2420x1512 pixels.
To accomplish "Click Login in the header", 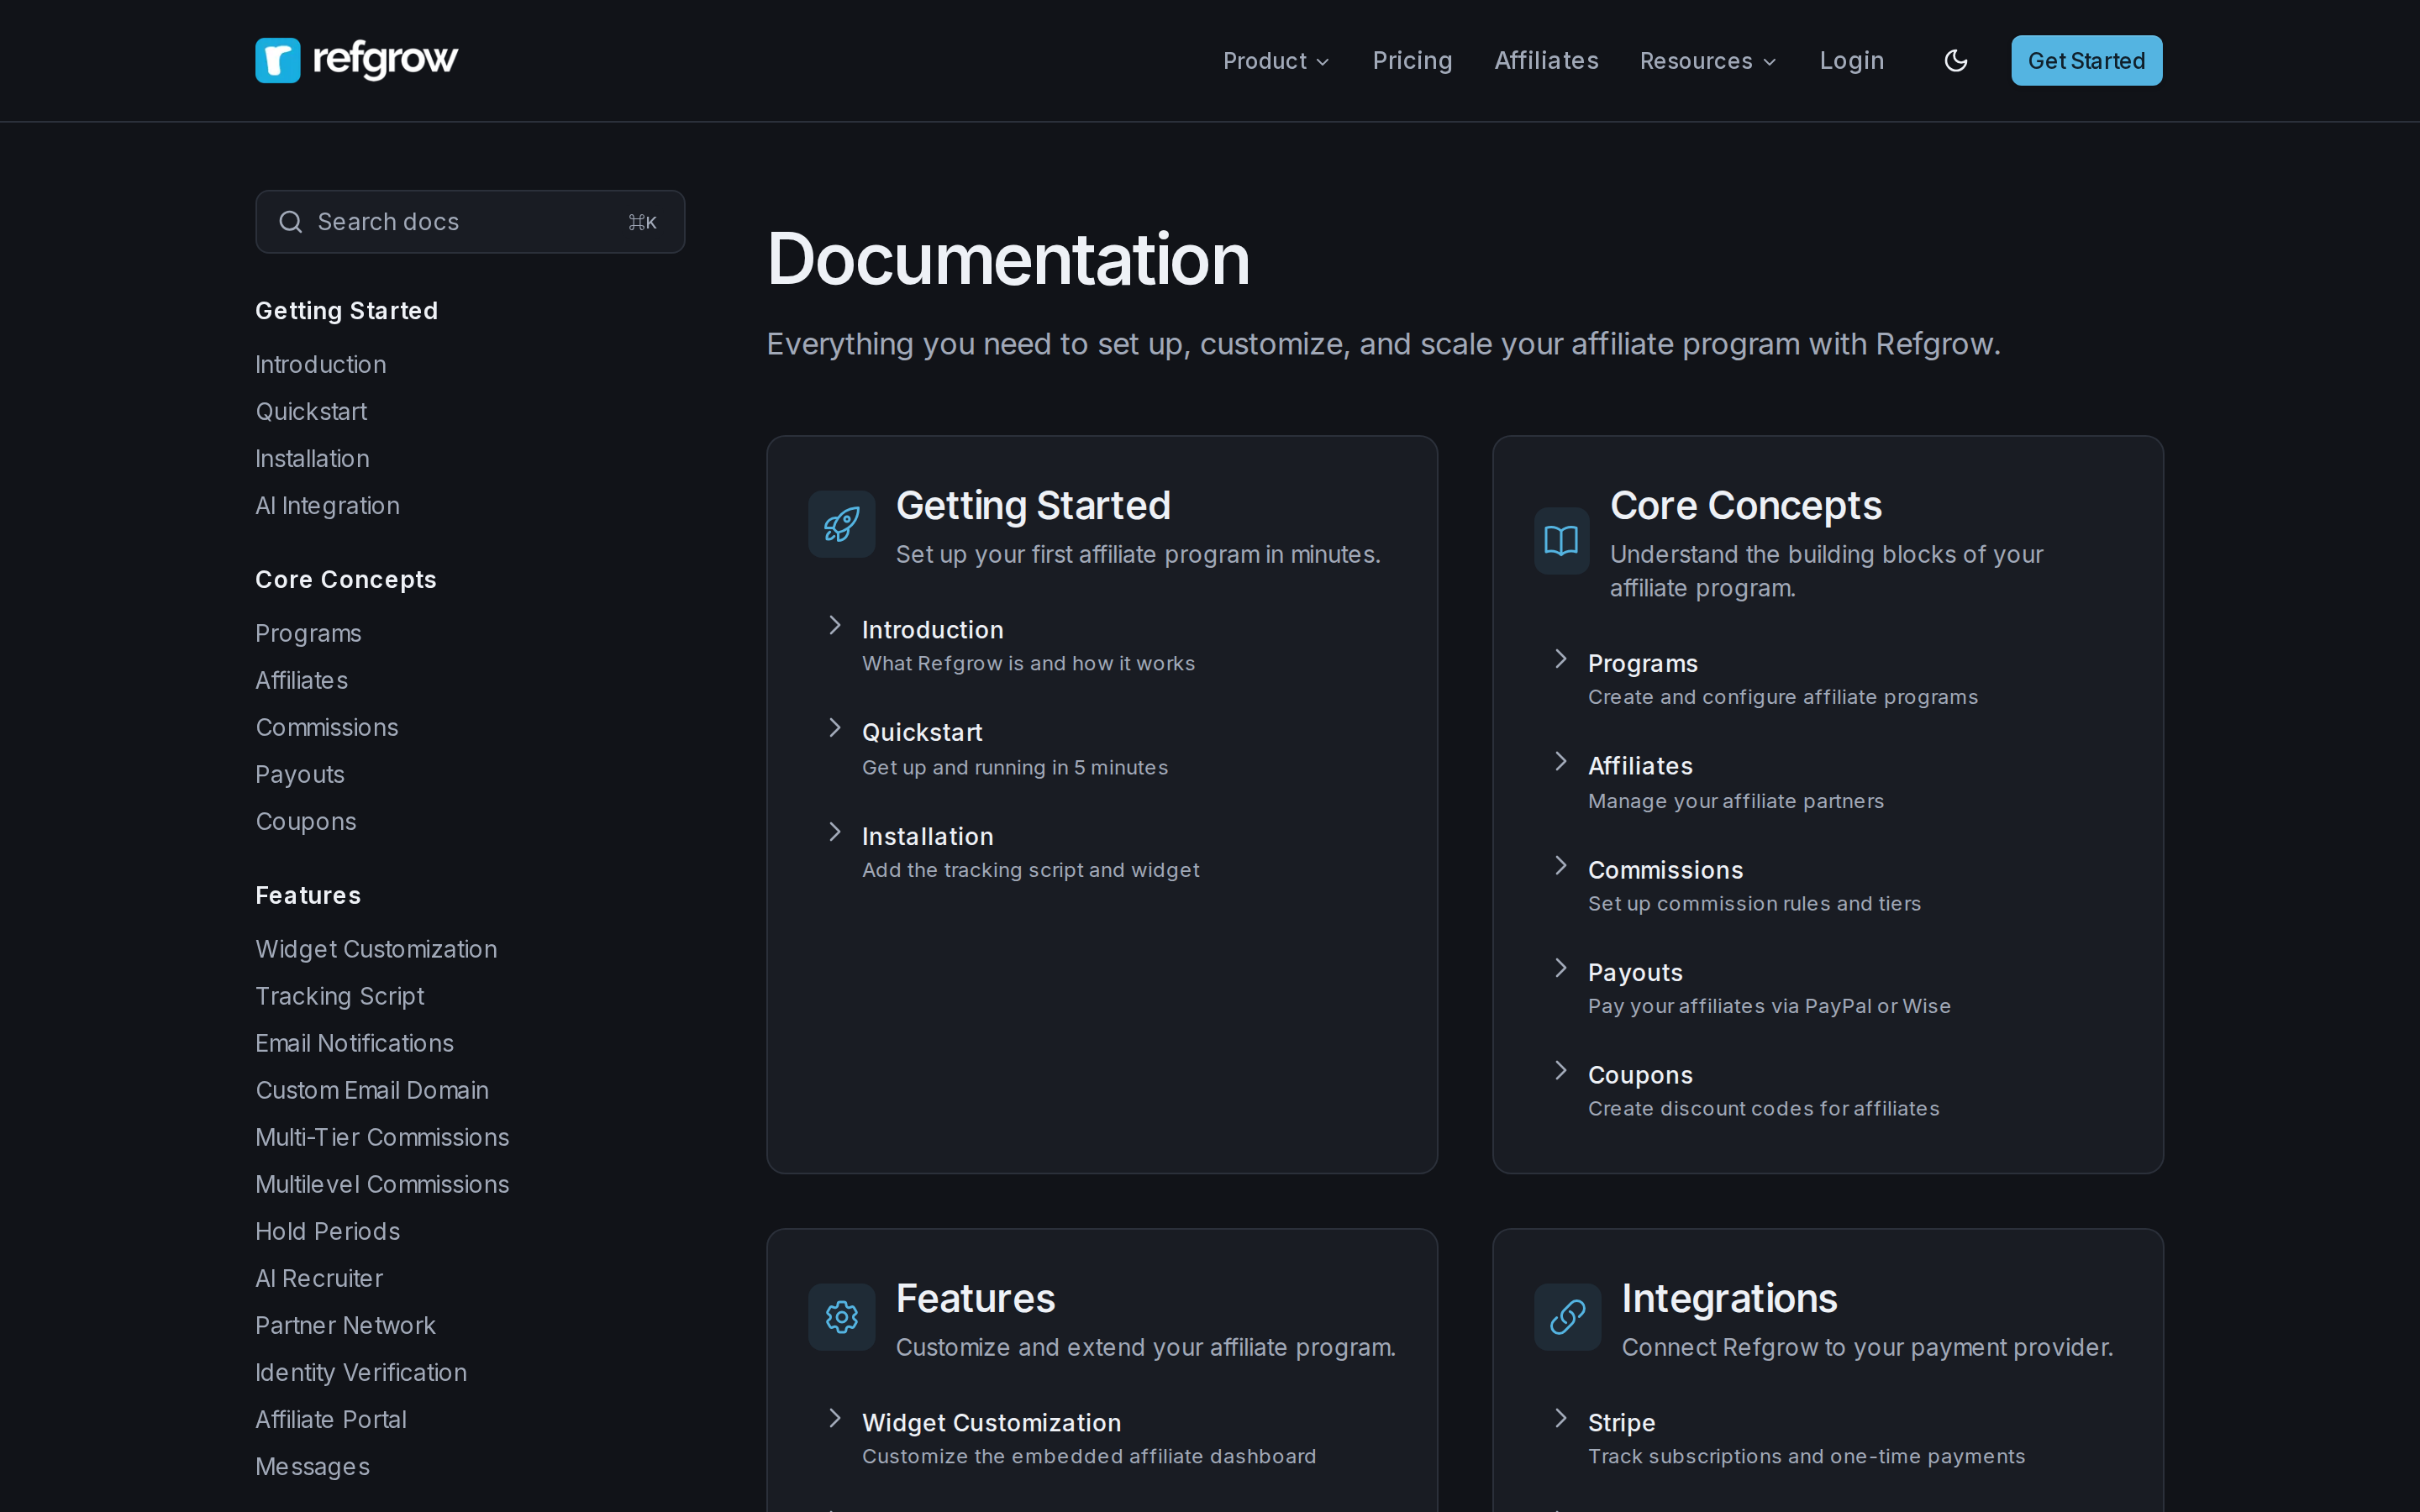I will [1851, 61].
